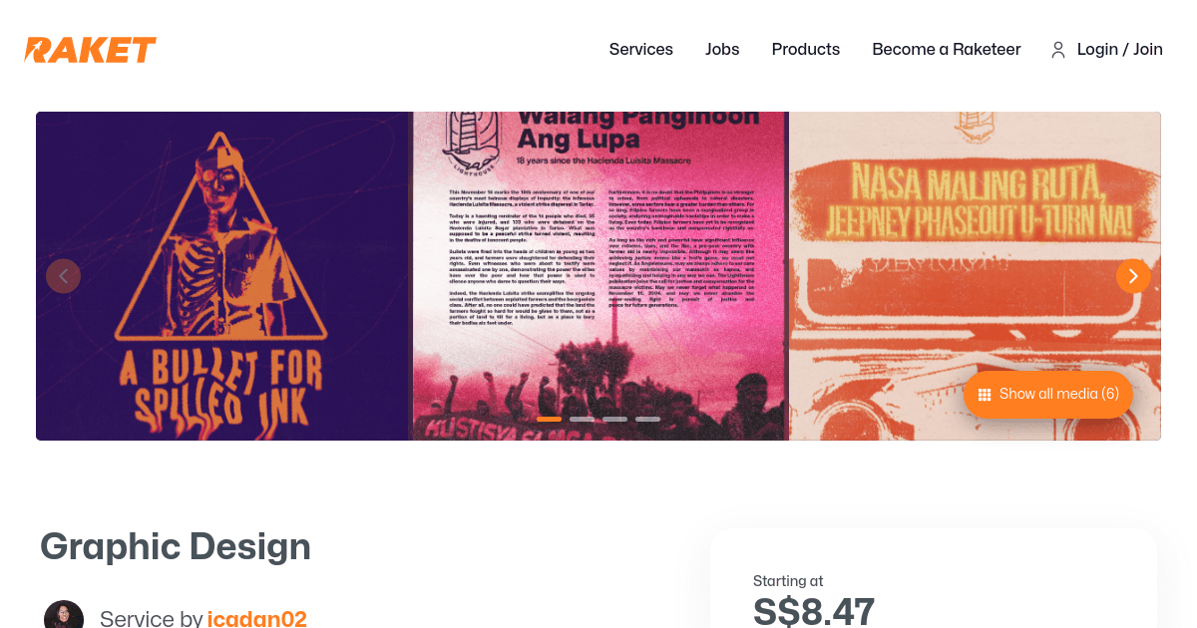Jump to the second carousel slide indicator
This screenshot has width=1197, height=628.
coord(582,420)
